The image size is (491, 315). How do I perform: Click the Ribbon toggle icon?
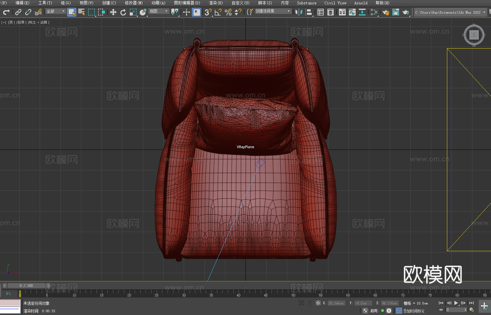tap(342, 12)
